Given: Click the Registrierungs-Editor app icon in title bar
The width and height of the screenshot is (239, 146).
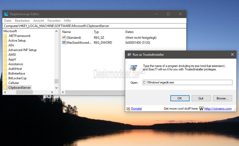Looking at the screenshot, I should pos(6,14).
